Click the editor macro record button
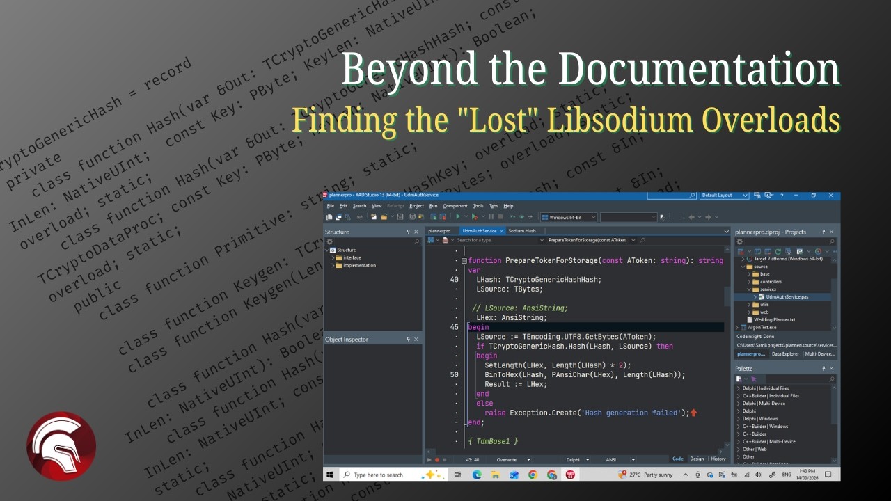 point(437,460)
